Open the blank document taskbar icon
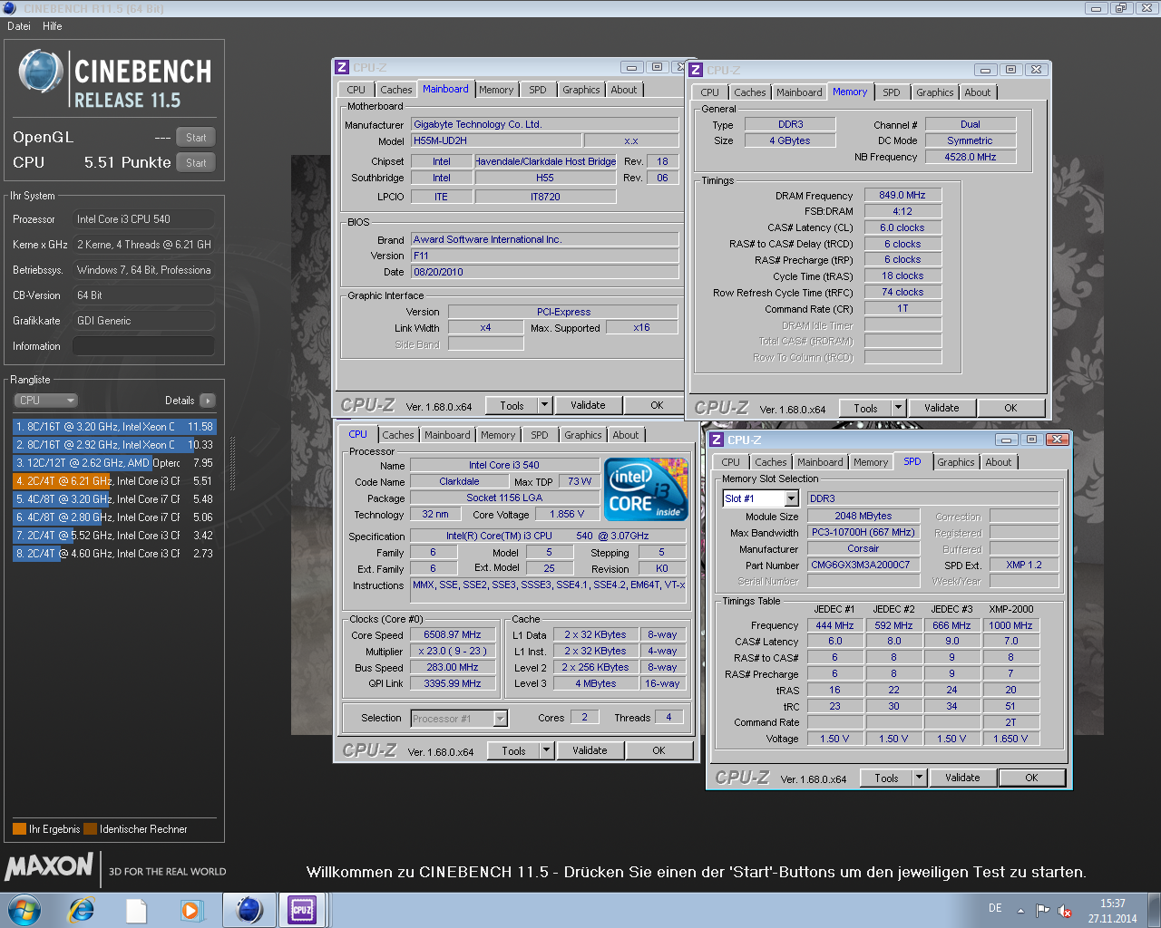 pyautogui.click(x=136, y=910)
